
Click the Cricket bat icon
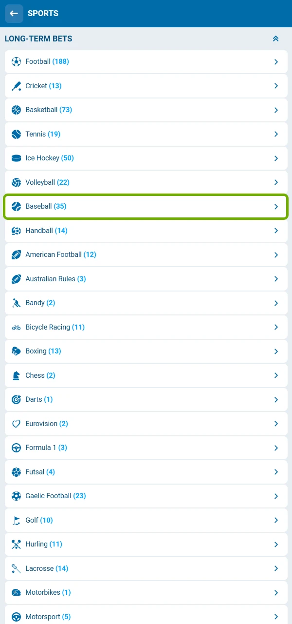pyautogui.click(x=16, y=86)
